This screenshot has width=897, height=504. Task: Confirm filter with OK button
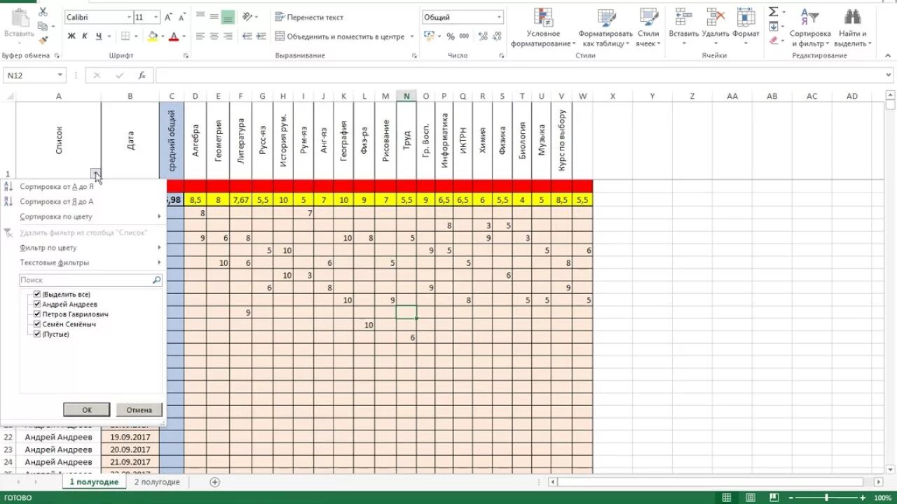pos(86,409)
